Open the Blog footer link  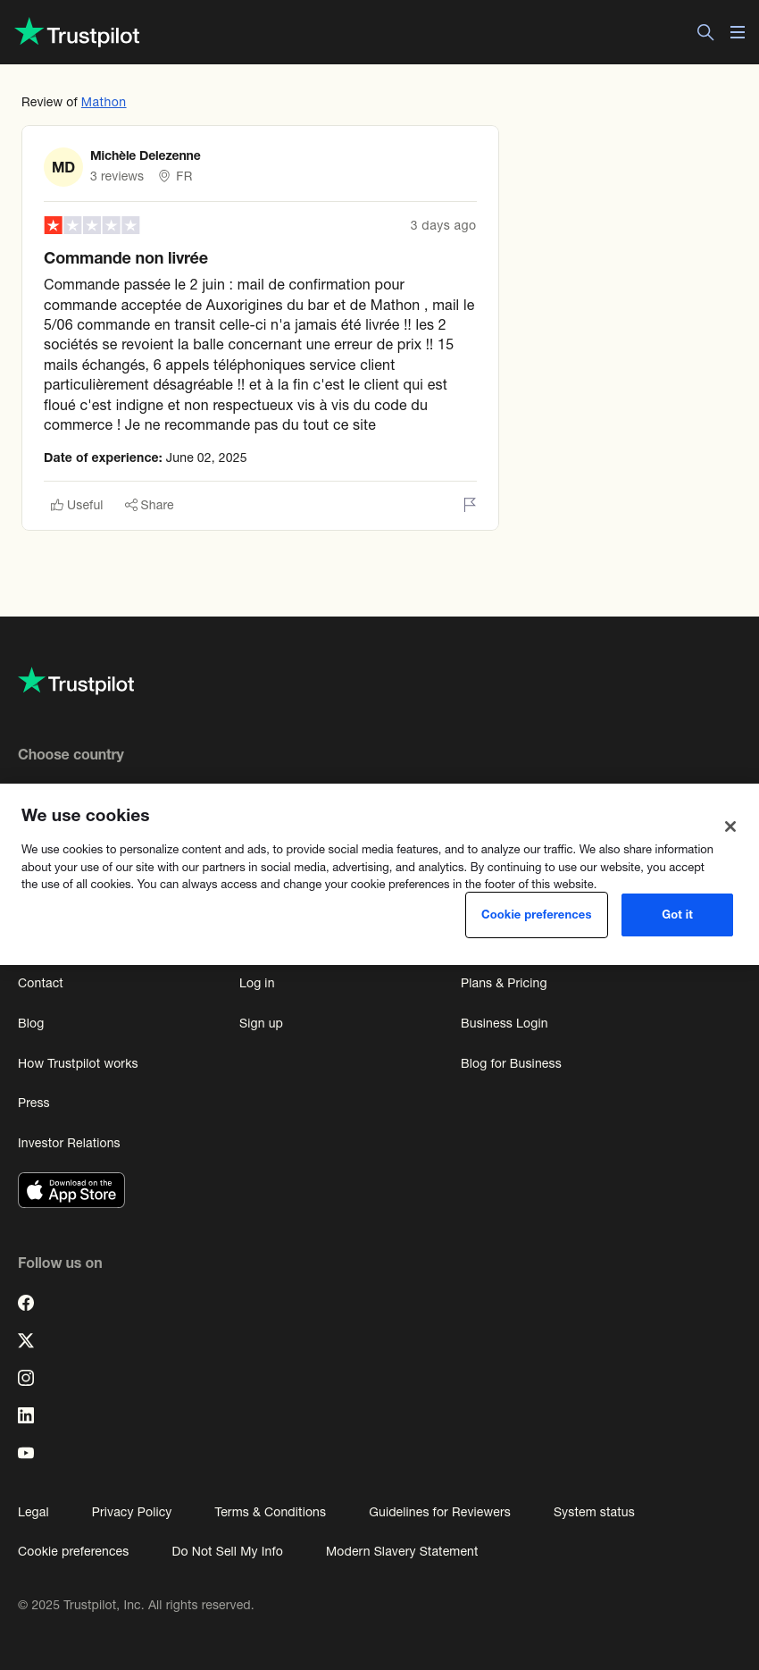point(31,1023)
